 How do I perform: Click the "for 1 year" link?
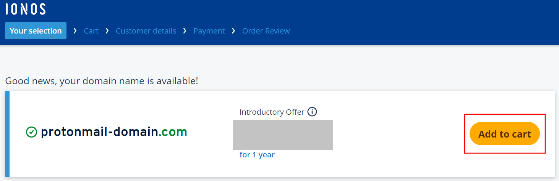[x=257, y=155]
